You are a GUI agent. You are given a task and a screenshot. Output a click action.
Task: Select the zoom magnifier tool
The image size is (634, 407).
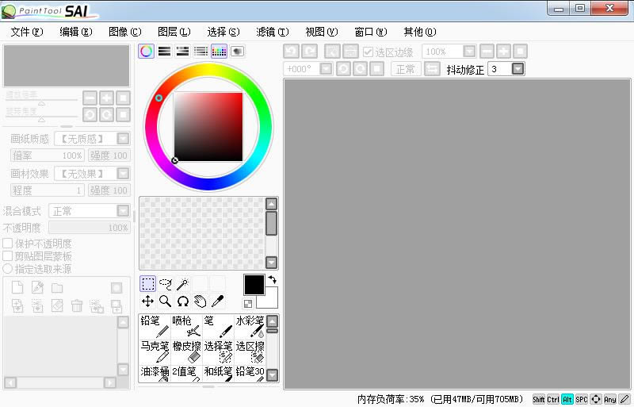click(166, 301)
